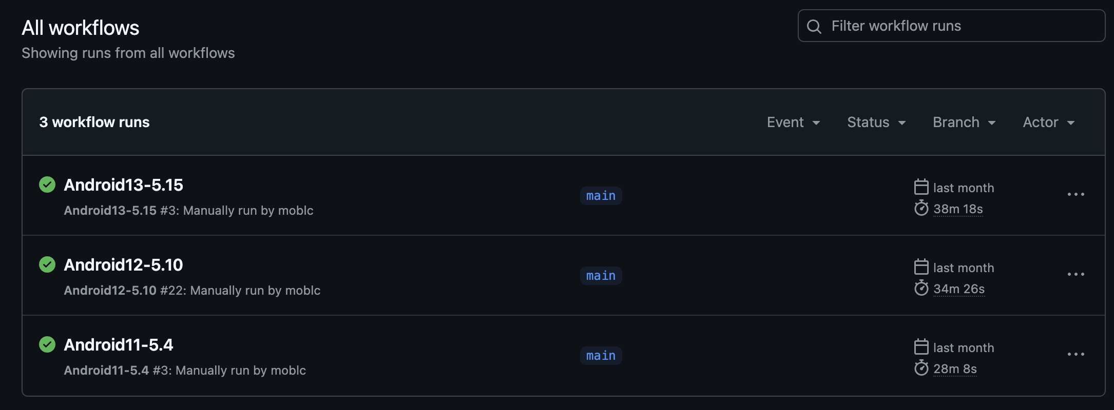Click the main branch label on Android13-5.15
Viewport: 1114px width, 410px height.
point(601,196)
